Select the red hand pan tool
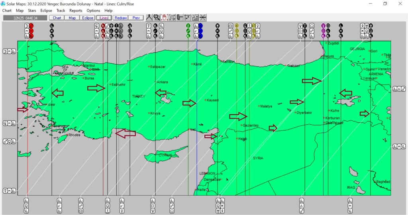 (164, 18)
